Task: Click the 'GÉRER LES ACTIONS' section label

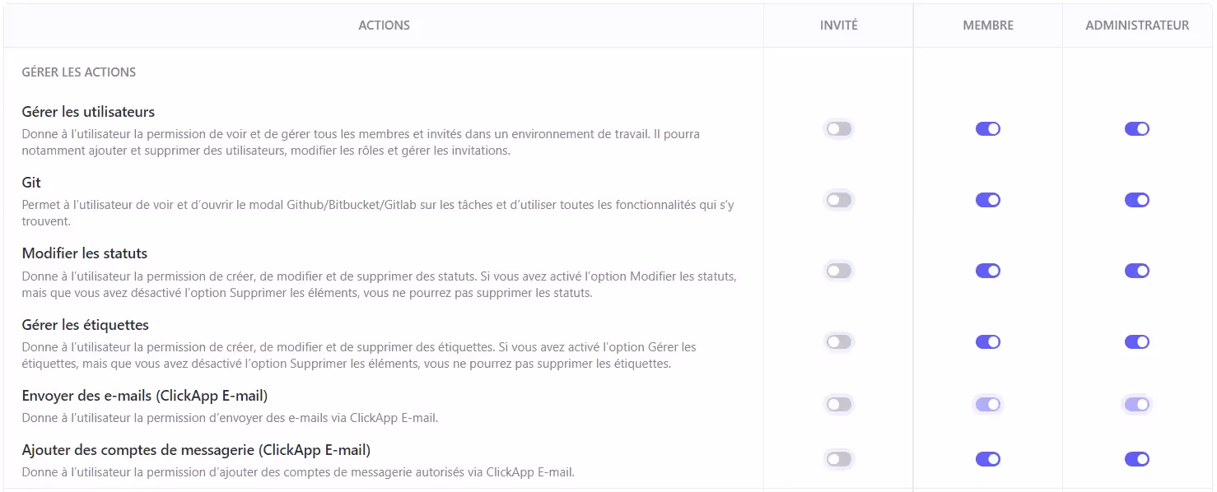Action: [x=78, y=72]
